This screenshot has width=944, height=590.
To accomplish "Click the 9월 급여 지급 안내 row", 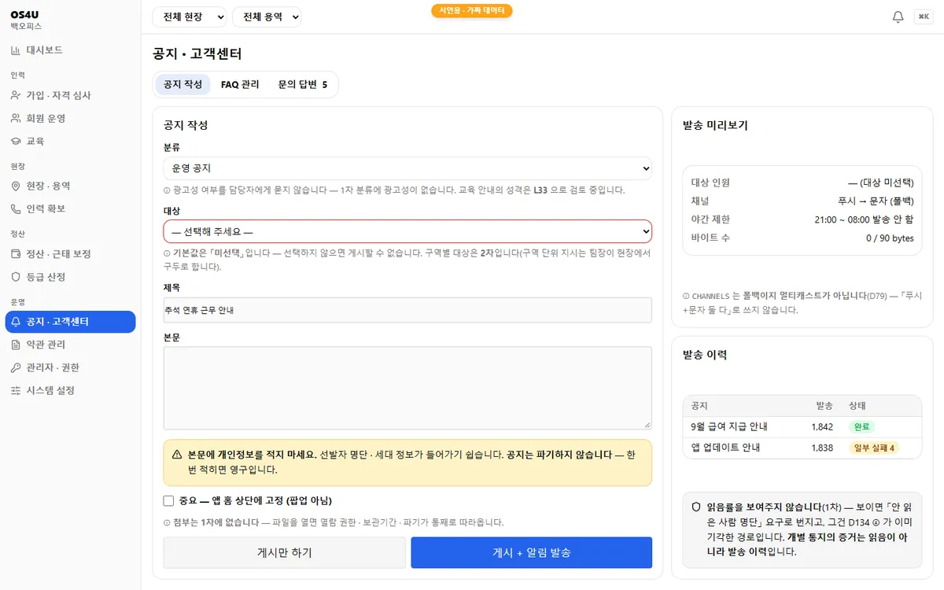I will point(802,427).
